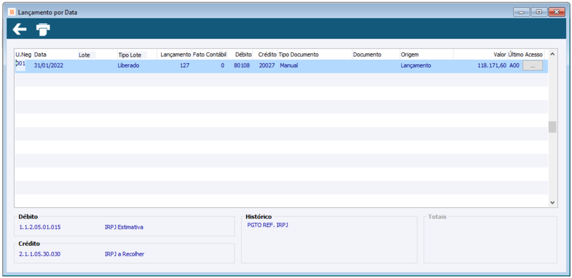Click the Origem column header

pyautogui.click(x=426, y=55)
